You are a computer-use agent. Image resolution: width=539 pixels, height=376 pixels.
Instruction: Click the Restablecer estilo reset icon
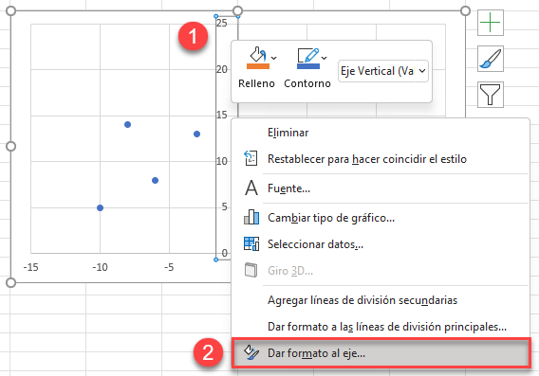(251, 158)
